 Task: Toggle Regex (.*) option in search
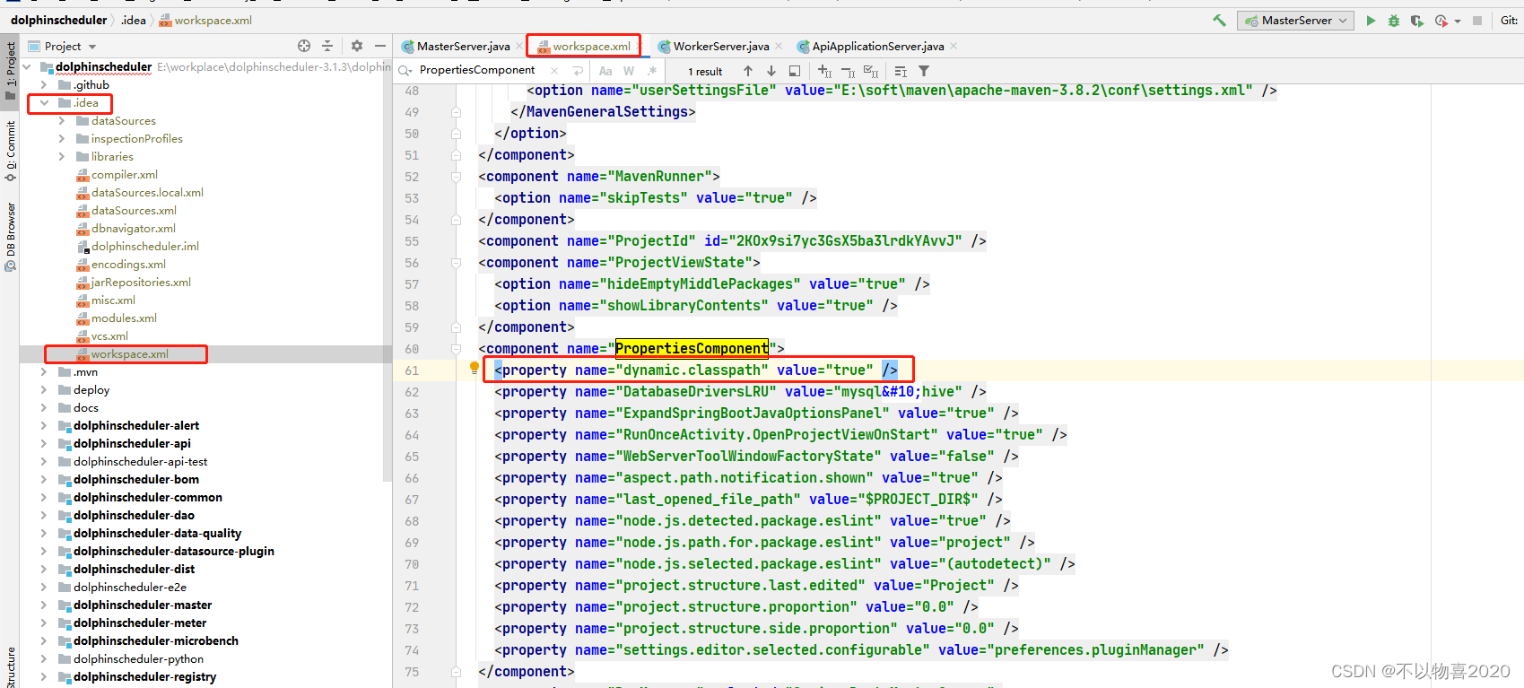652,71
